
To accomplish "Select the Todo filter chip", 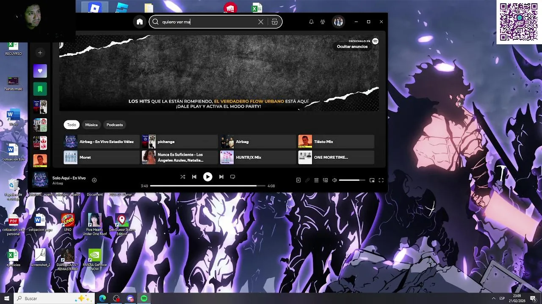I will 72,125.
